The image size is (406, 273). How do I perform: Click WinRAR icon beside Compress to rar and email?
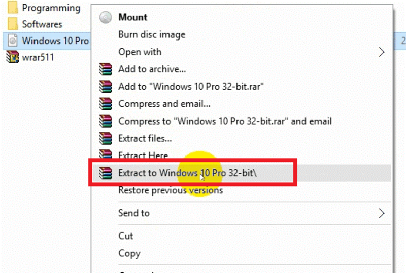tap(106, 121)
